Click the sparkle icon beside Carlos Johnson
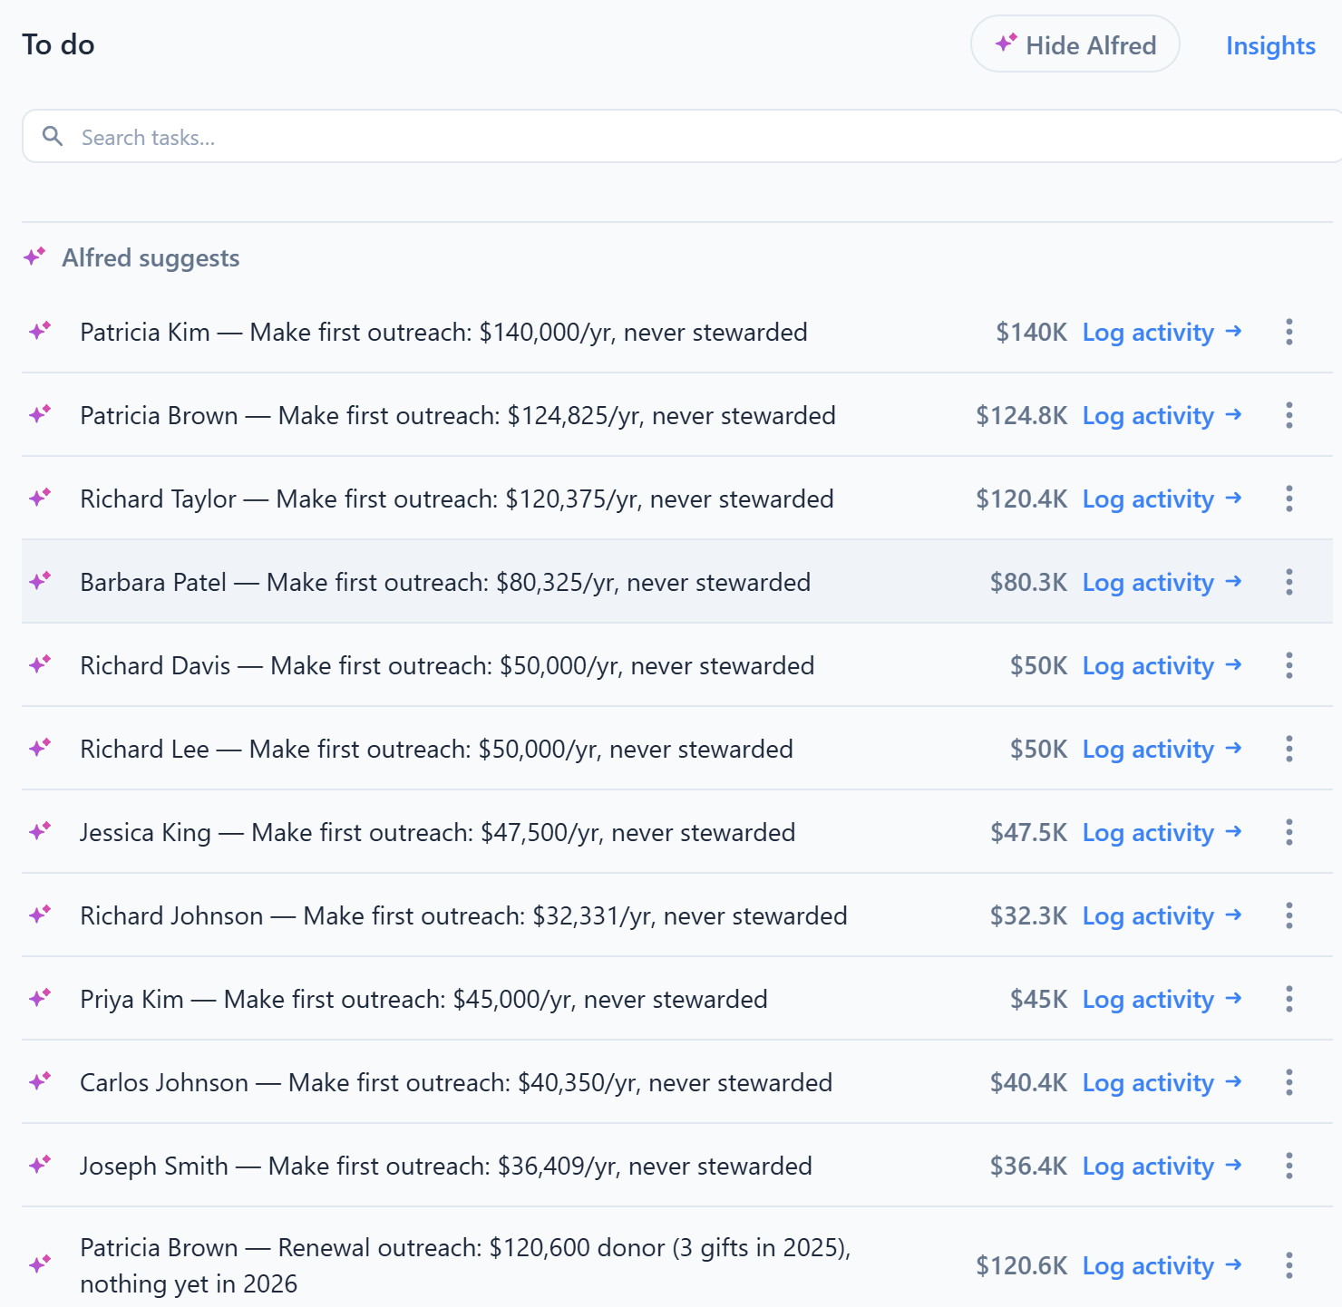 click(x=40, y=1081)
